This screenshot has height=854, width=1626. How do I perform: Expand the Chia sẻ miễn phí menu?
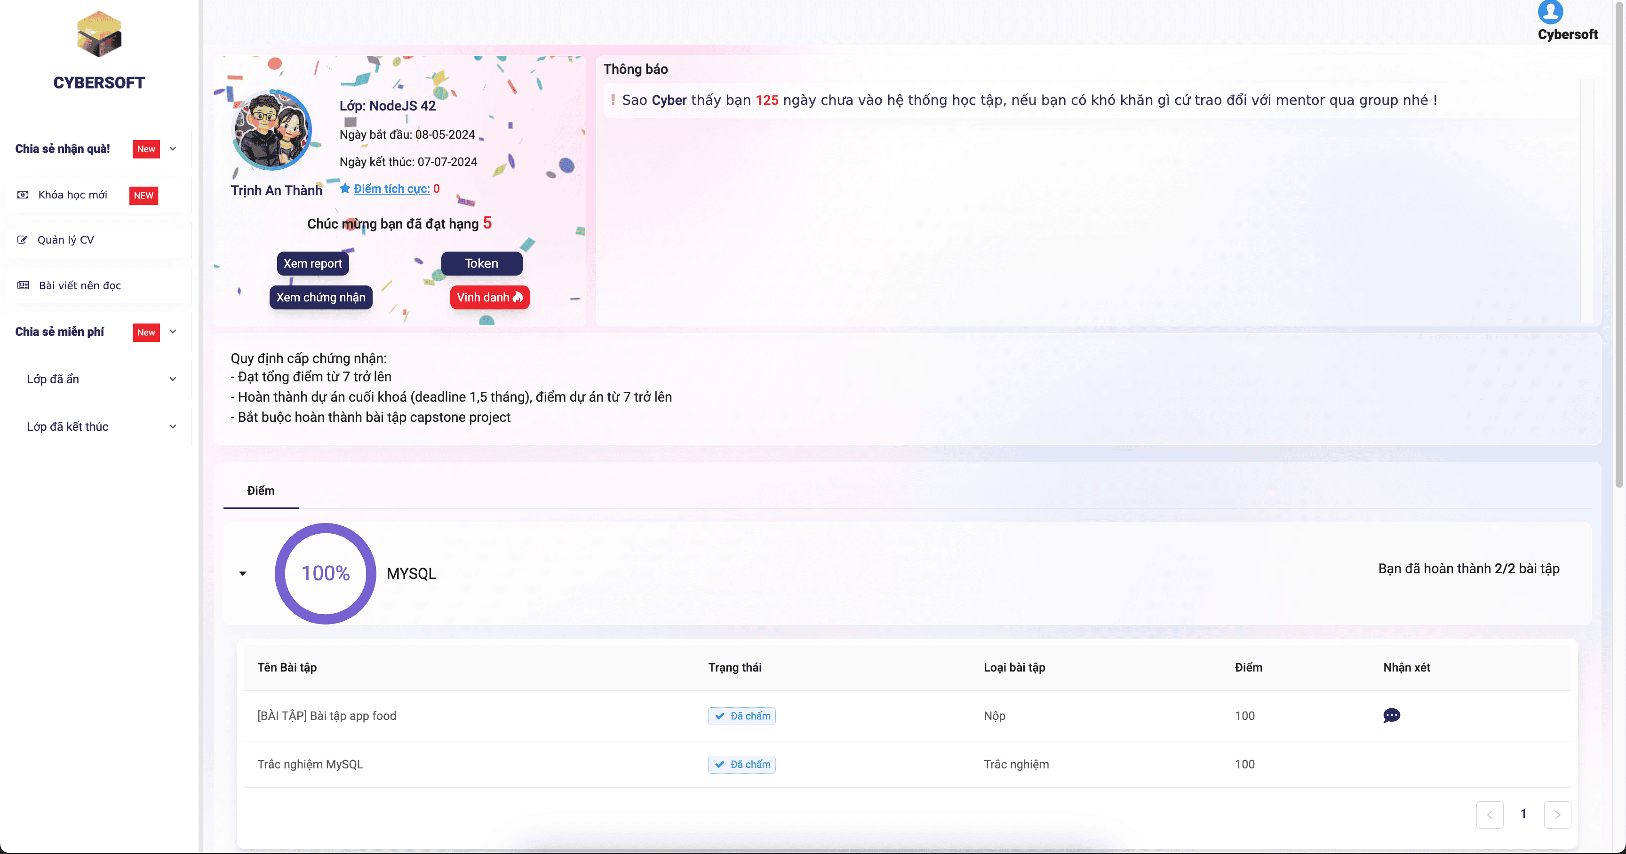click(173, 332)
